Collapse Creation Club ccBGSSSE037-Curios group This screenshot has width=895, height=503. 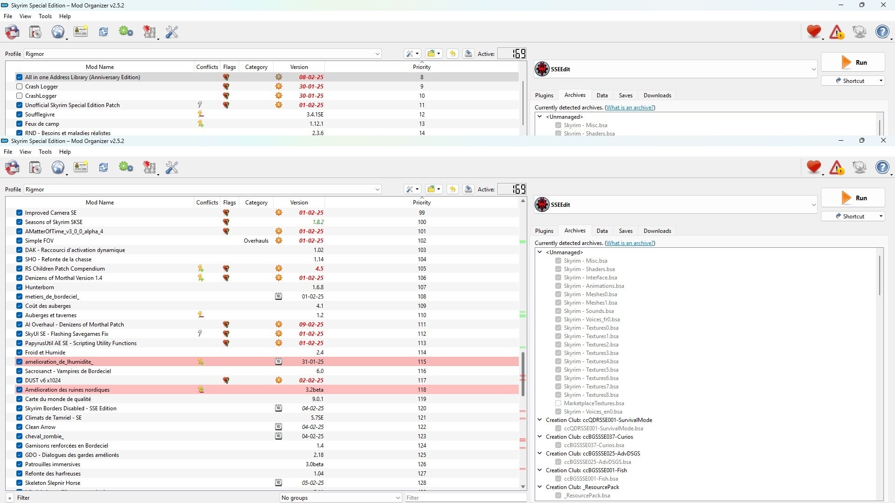(x=540, y=436)
